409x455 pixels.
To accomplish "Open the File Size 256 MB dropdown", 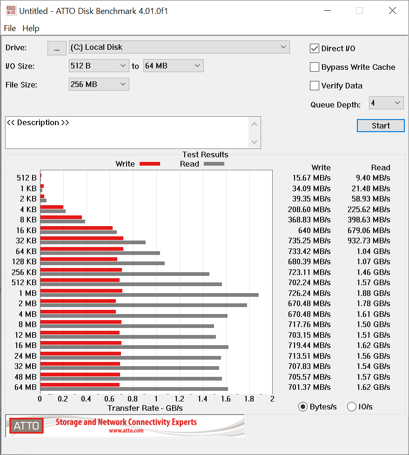I will coord(99,84).
